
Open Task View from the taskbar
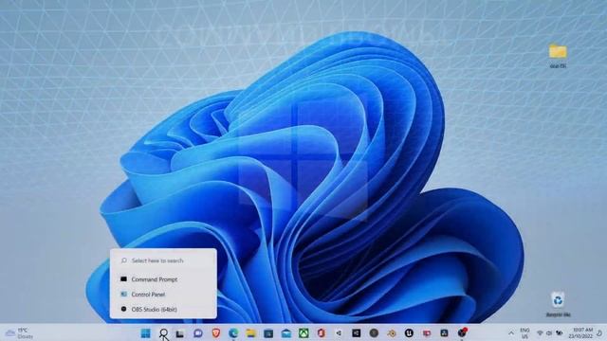tap(180, 333)
